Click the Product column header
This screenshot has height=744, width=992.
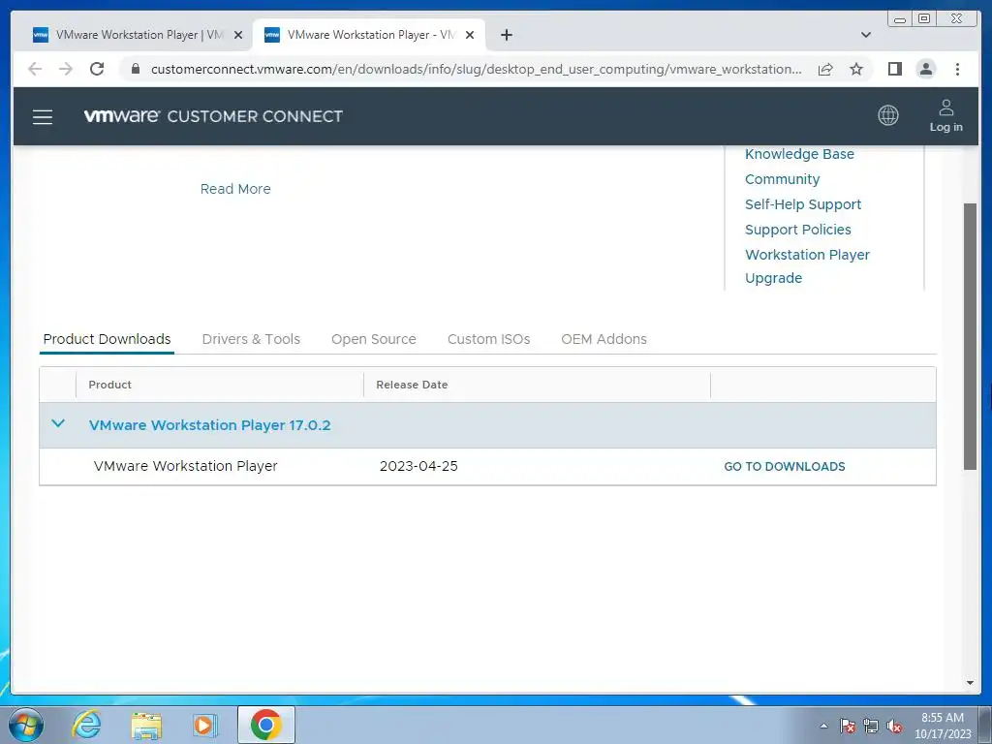109,385
